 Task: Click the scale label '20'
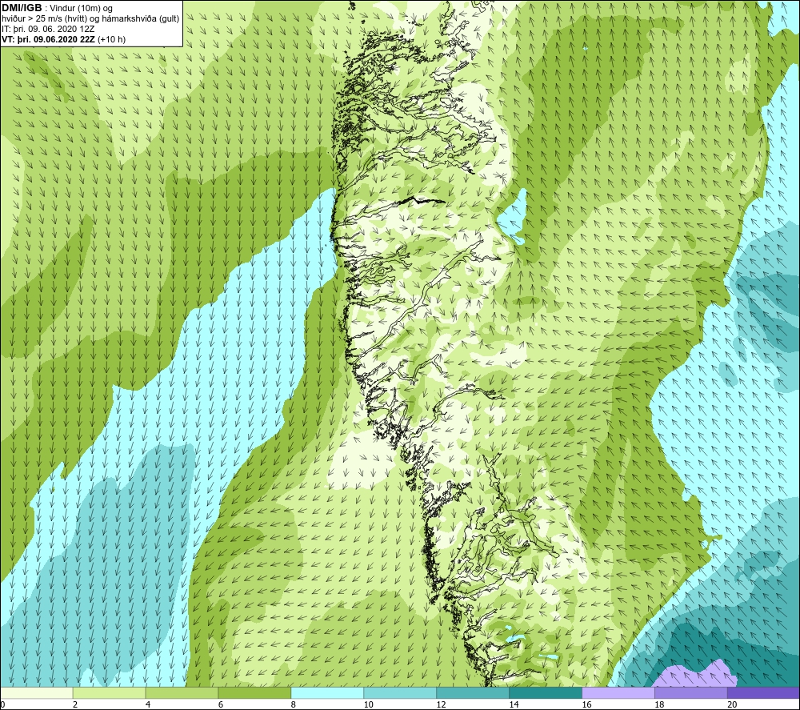732,704
